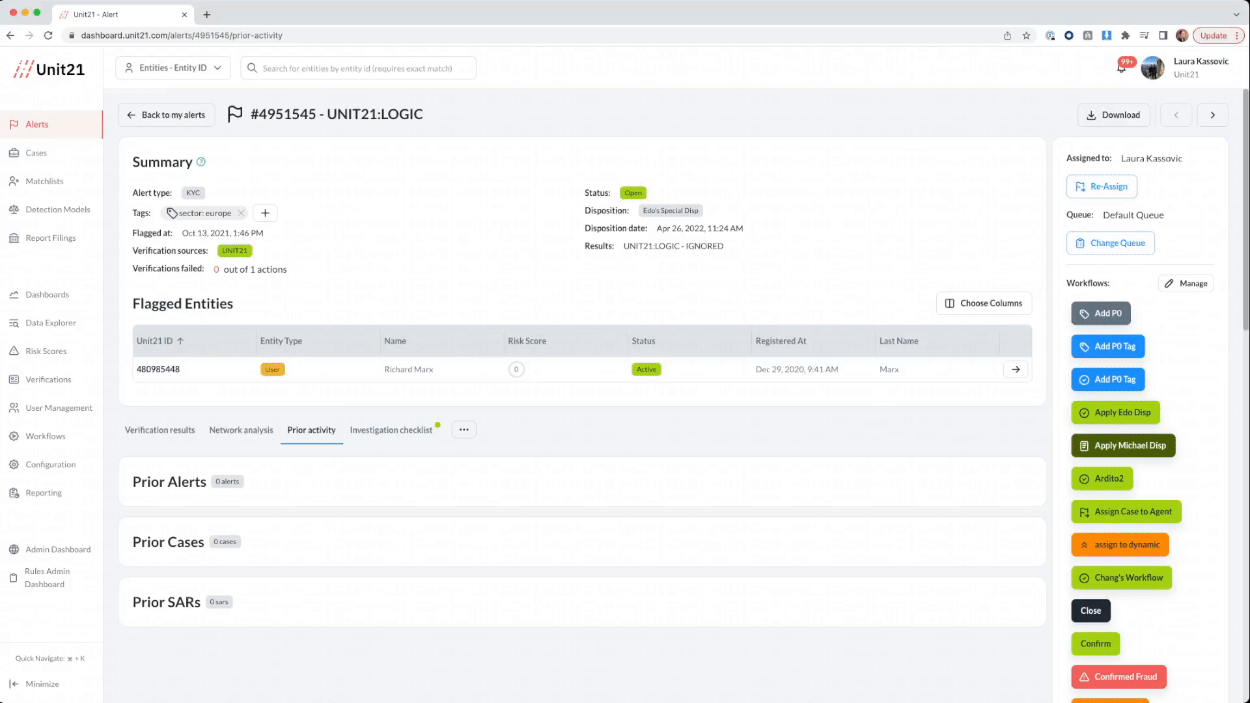Run the Ardito2 workflow
The height and width of the screenshot is (703, 1250).
(x=1102, y=479)
